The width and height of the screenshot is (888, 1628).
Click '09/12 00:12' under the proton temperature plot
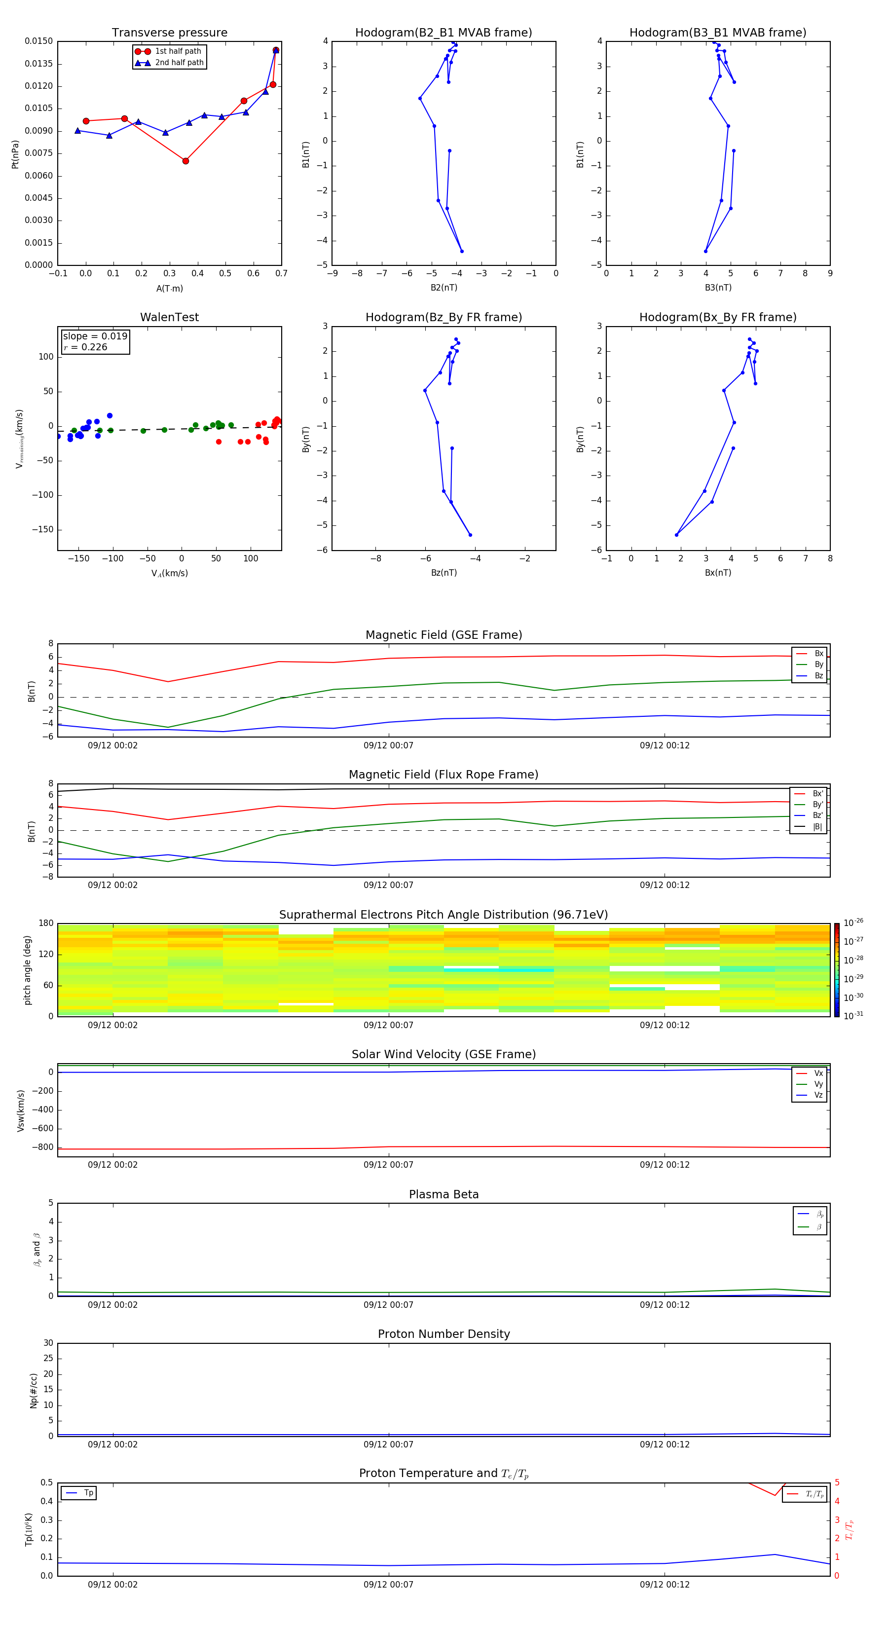664,1585
